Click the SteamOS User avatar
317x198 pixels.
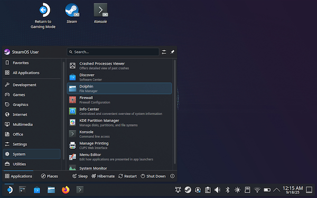click(7, 52)
